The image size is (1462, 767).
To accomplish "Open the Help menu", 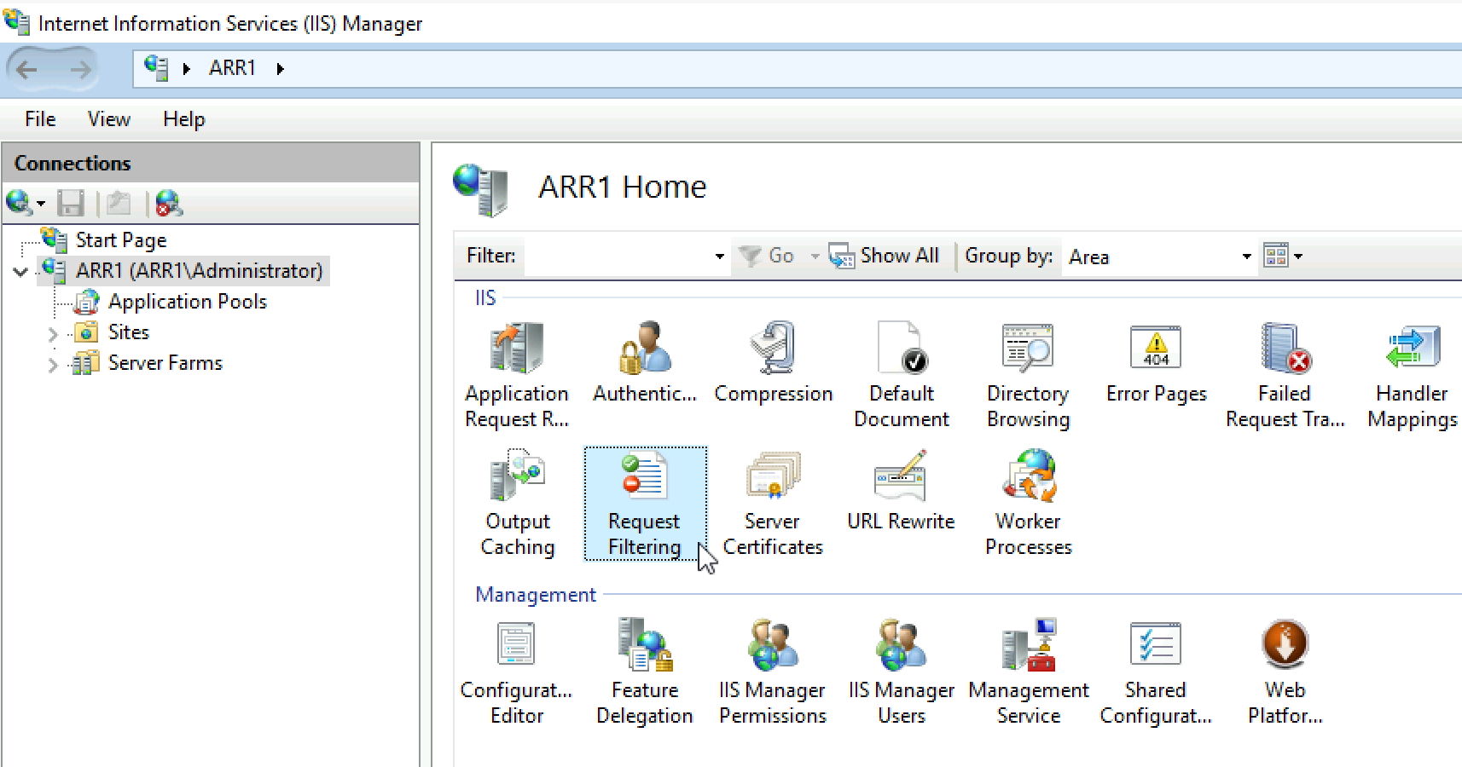I will (x=184, y=119).
